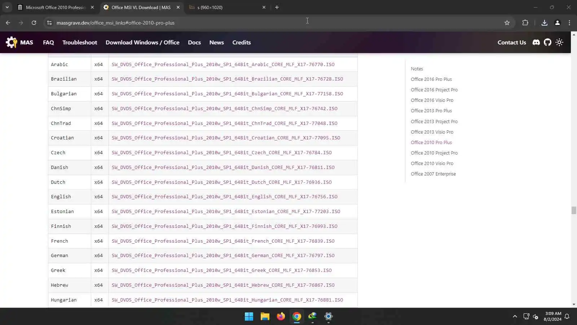Download the Hungarian x64 Office 2010 ISO
Image resolution: width=577 pixels, height=325 pixels.
tap(228, 300)
